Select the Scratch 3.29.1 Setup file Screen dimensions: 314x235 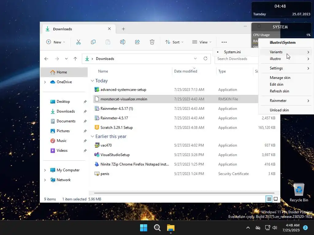tap(116, 128)
